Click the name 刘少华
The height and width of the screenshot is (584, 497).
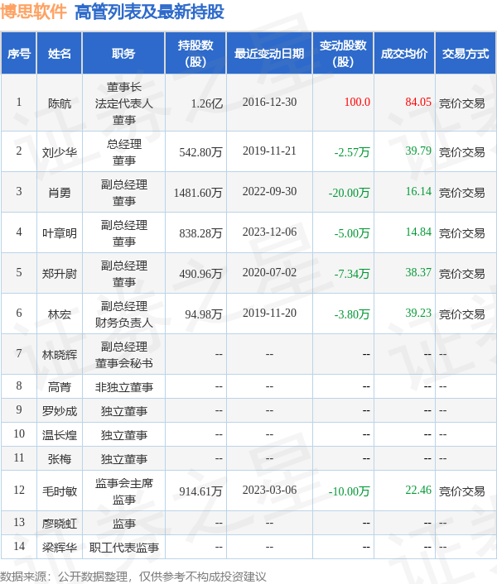(60, 152)
